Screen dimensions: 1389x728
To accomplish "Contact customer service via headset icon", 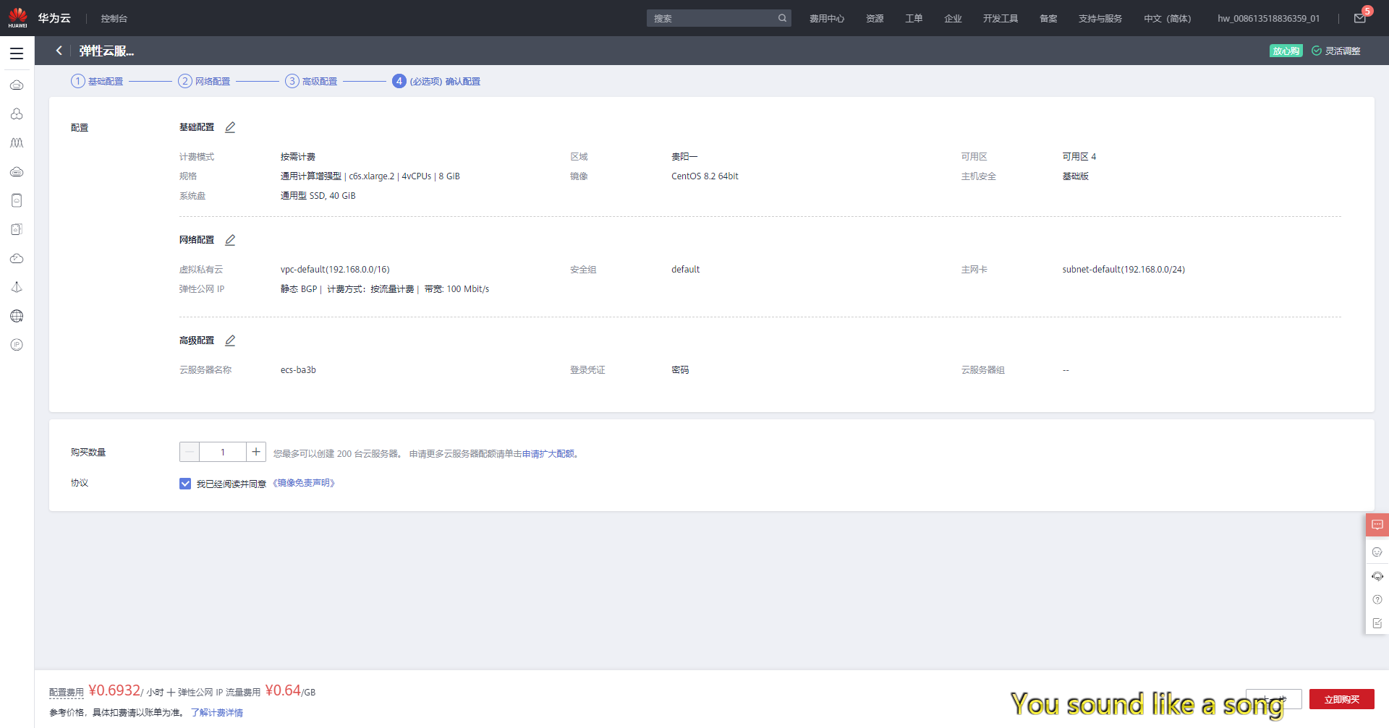I will point(1377,576).
